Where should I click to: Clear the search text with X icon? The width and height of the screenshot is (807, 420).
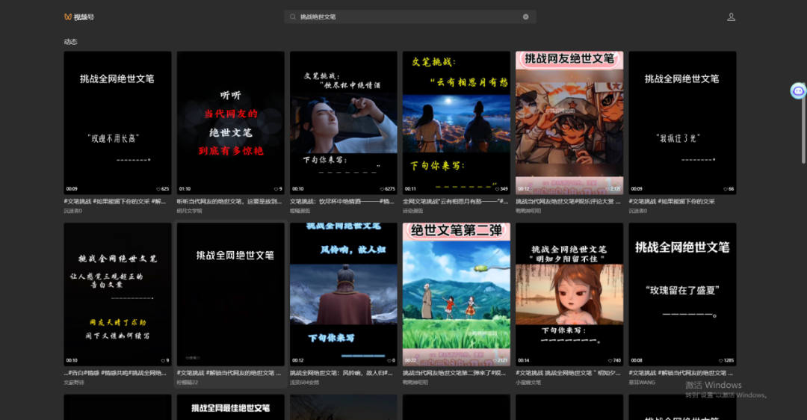tap(525, 17)
